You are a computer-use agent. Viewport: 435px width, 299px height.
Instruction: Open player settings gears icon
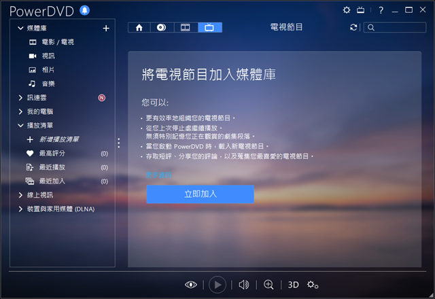313,285
